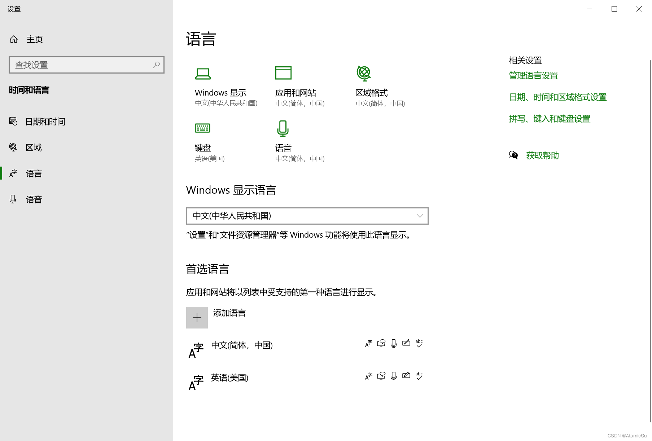Go to 主页 in the sidebar
652x441 pixels.
(35, 39)
